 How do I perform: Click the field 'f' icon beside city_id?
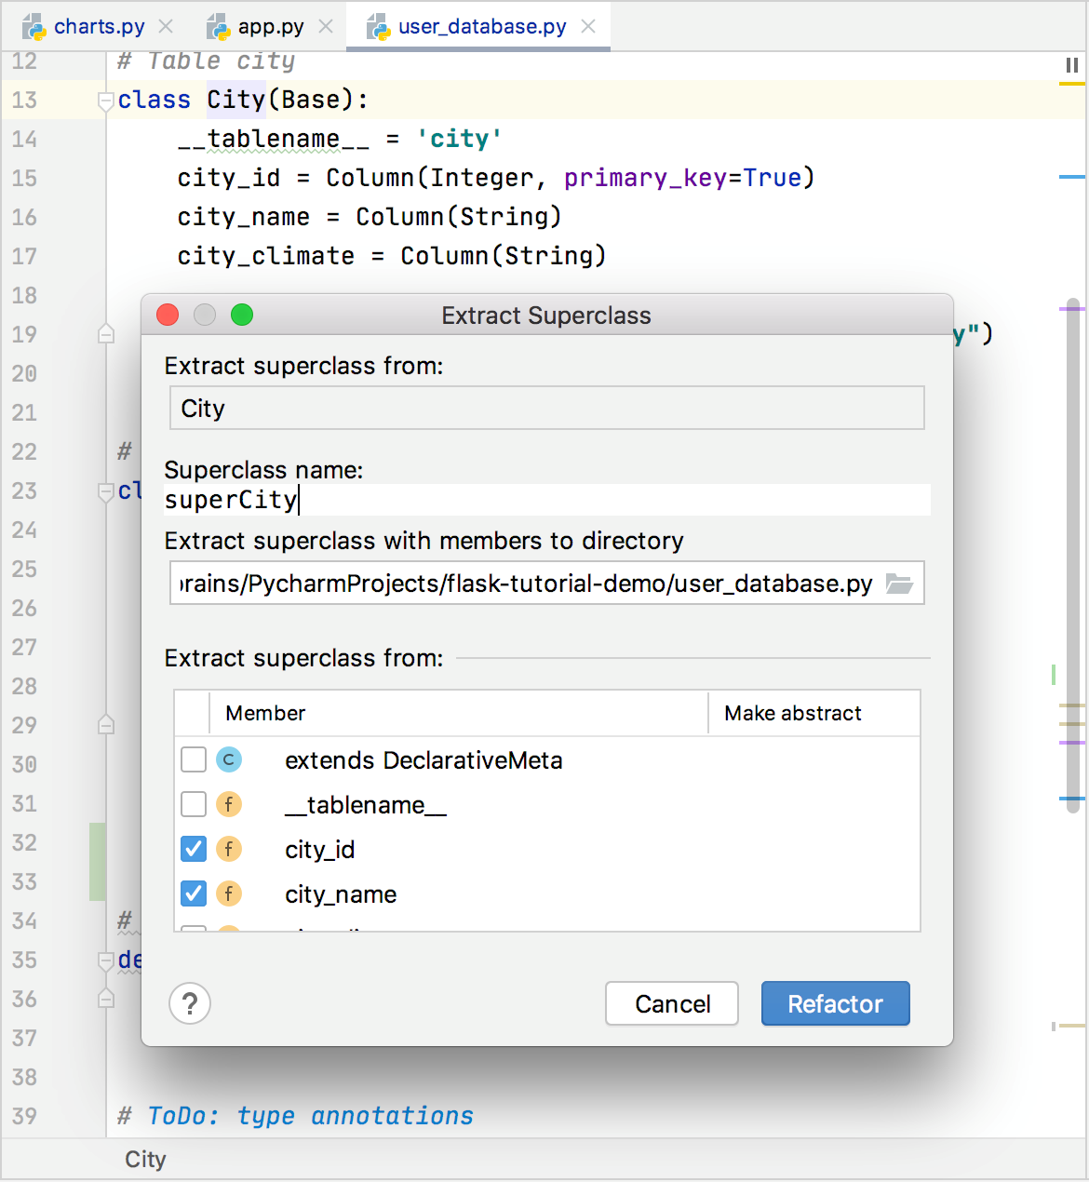coord(228,849)
